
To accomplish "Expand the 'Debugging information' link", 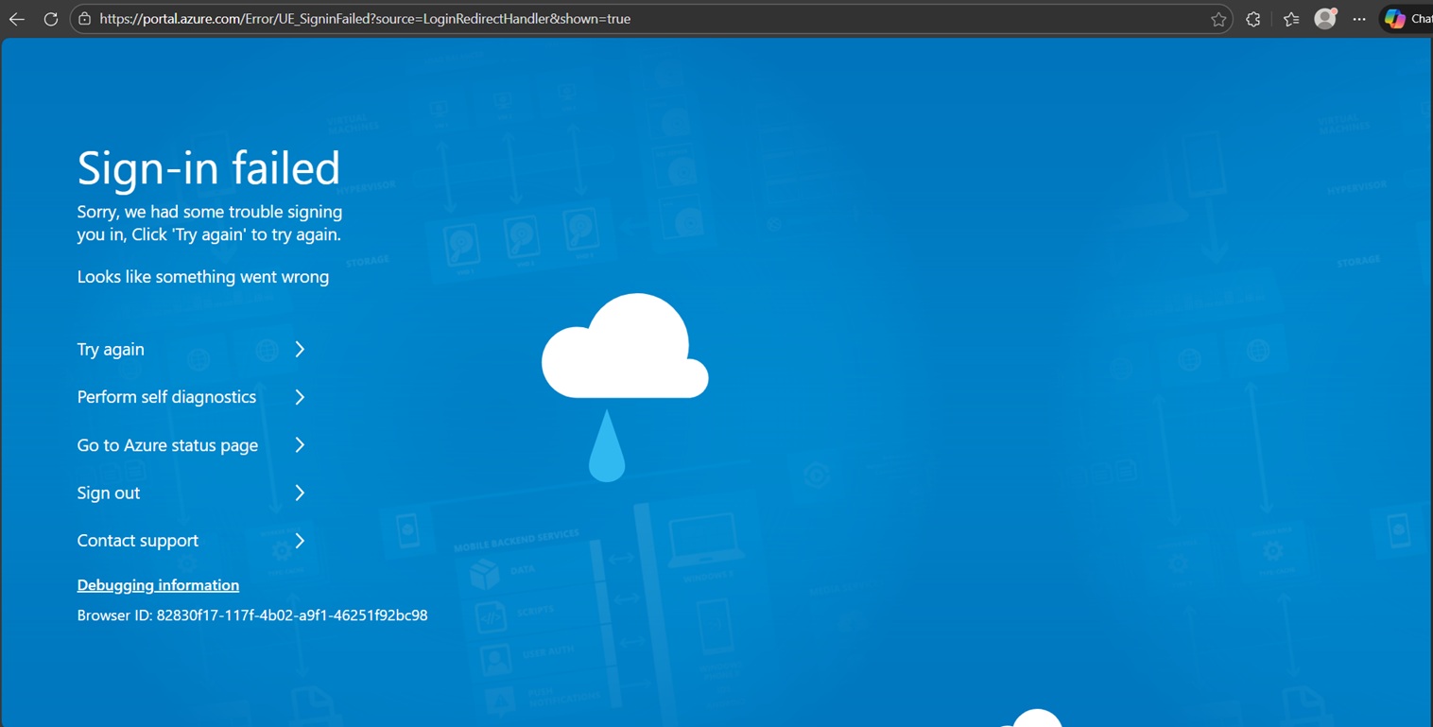I will click(x=158, y=585).
